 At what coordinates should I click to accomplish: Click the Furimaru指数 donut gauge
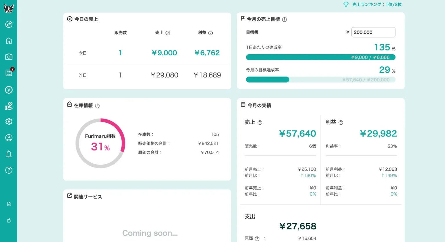100,143
